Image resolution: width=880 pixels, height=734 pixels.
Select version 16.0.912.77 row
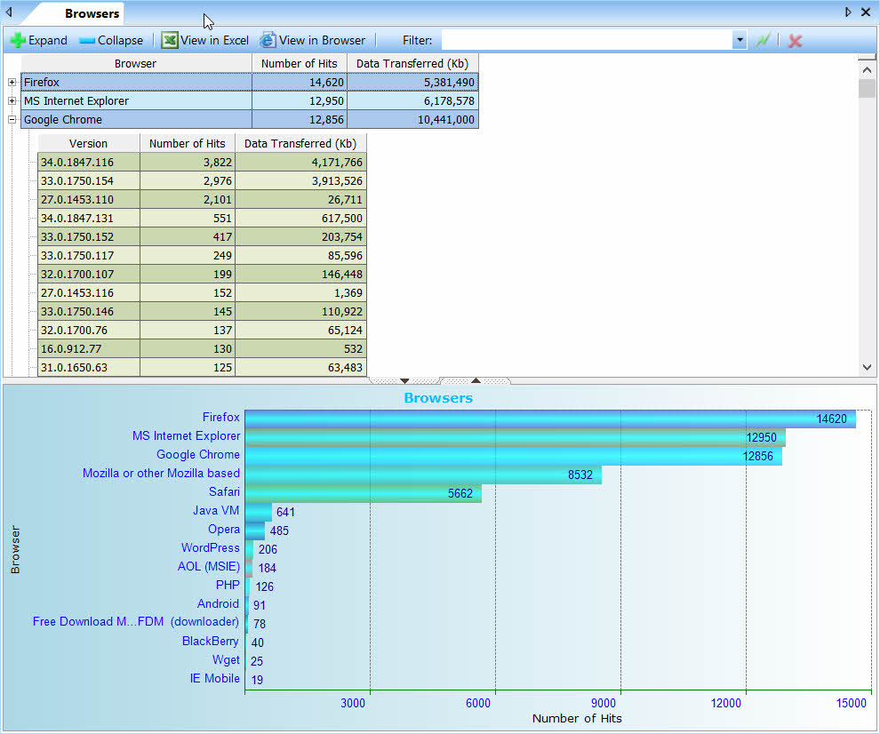pos(202,348)
